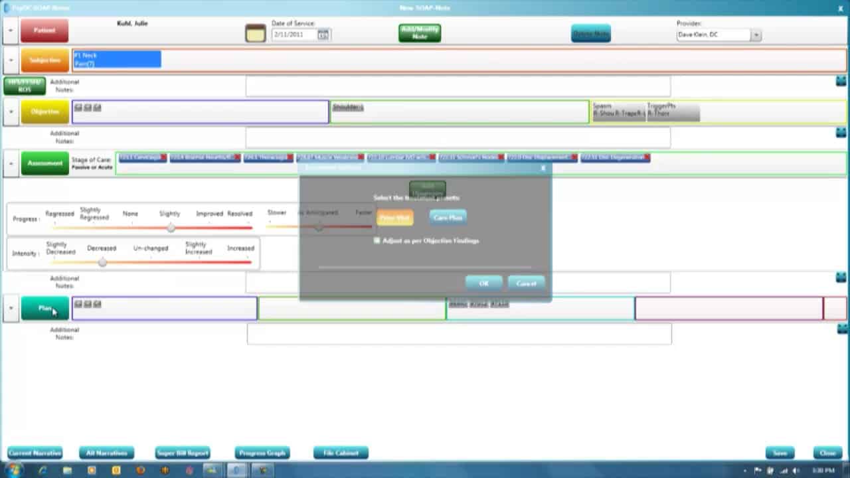Save the SOAP note
Viewport: 850px width, 478px height.
click(x=780, y=453)
